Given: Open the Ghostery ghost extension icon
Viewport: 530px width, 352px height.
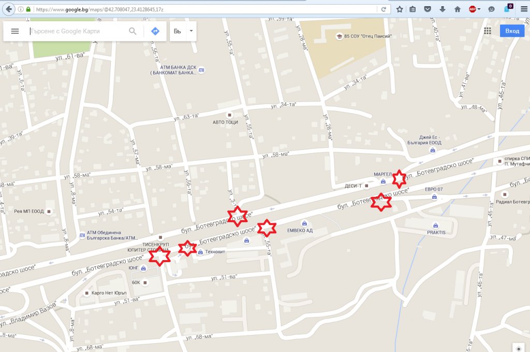Looking at the screenshot, I should click(508, 9).
